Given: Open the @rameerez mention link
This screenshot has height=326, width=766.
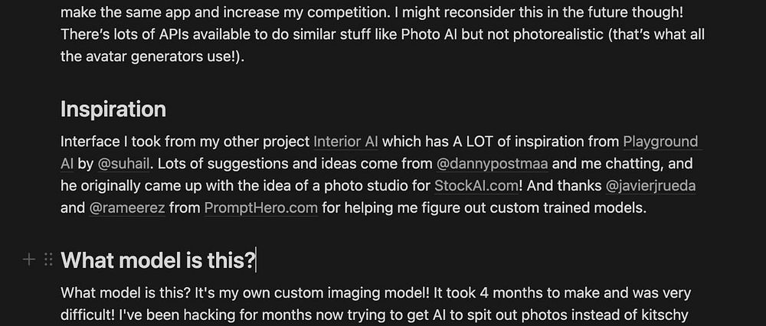Looking at the screenshot, I should pyautogui.click(x=127, y=208).
